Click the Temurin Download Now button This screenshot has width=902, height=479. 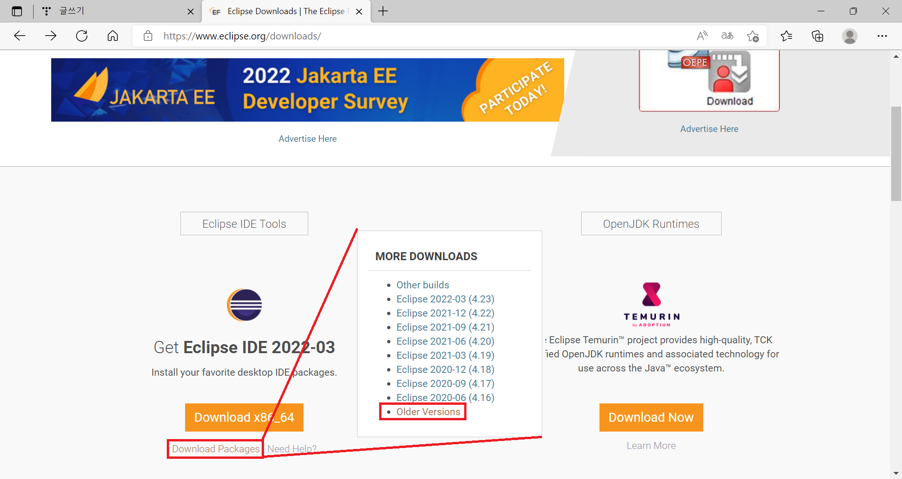point(651,417)
